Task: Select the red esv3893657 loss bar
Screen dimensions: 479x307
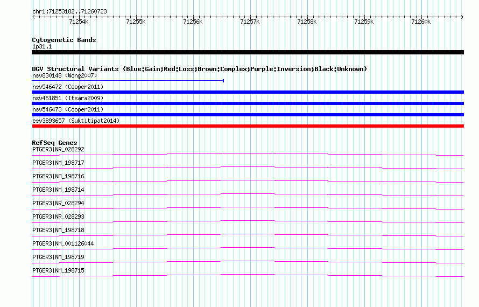Action: [248, 126]
